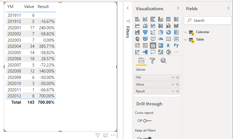Select the Ribbon chart visual
The height and width of the screenshot is (139, 233).
click(x=176, y=26)
